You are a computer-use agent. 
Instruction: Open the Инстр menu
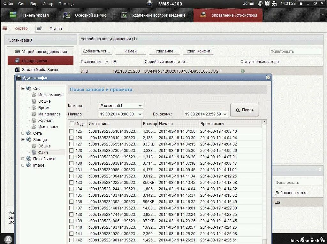click(x=48, y=4)
